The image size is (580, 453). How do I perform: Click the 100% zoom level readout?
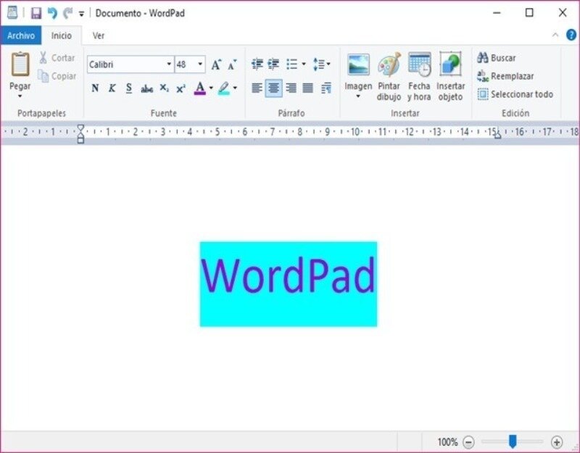(447, 442)
